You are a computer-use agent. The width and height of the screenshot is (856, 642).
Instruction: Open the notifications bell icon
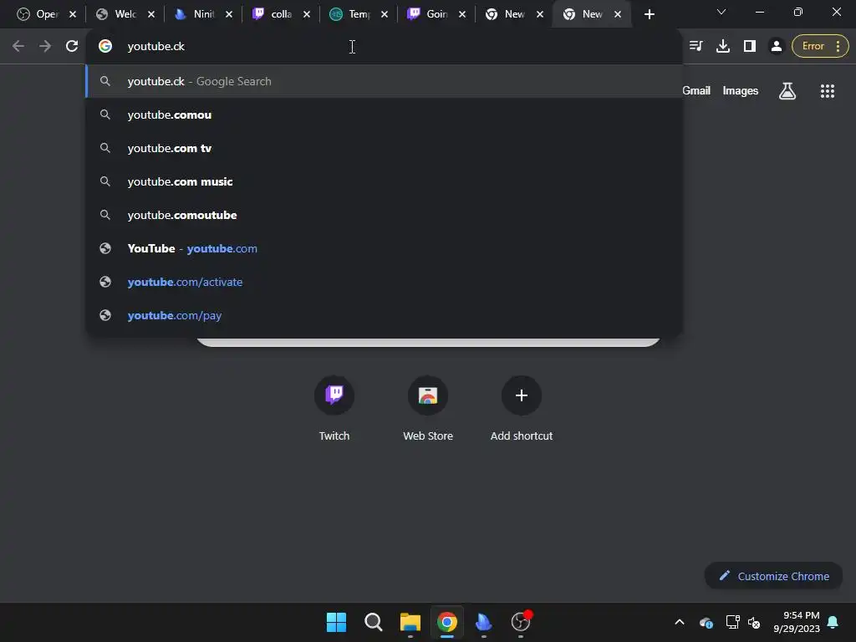833,622
